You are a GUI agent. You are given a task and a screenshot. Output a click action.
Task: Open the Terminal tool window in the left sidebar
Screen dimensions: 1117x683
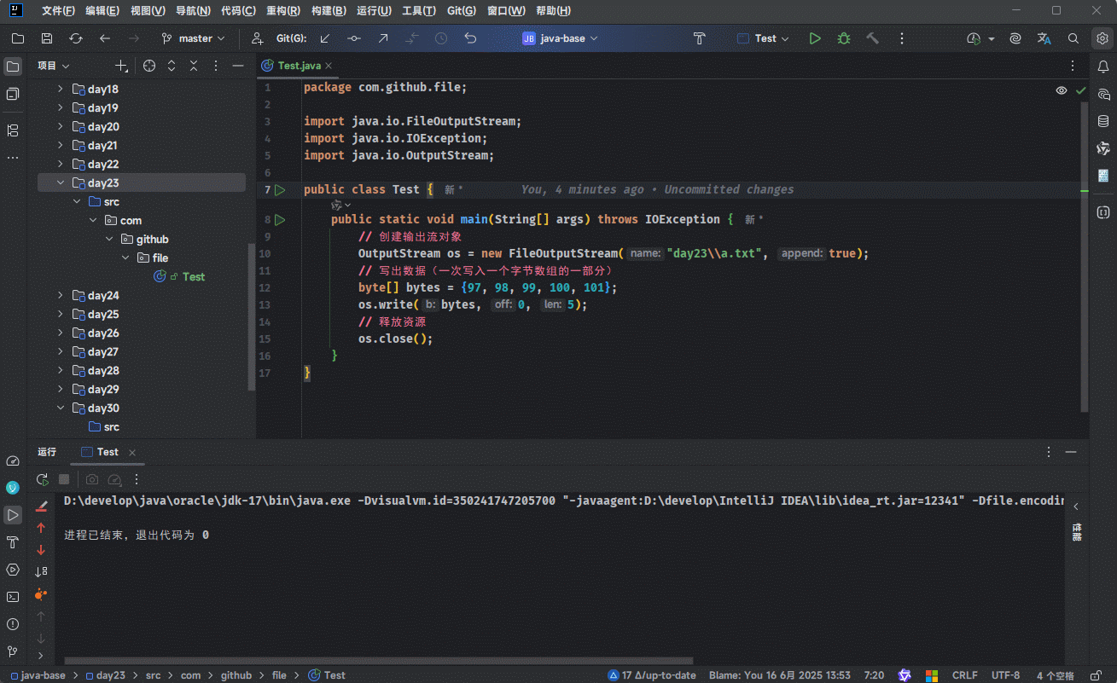pyautogui.click(x=13, y=597)
